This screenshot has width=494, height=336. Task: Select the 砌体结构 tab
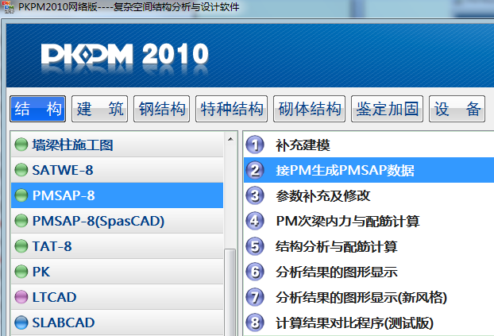(310, 109)
